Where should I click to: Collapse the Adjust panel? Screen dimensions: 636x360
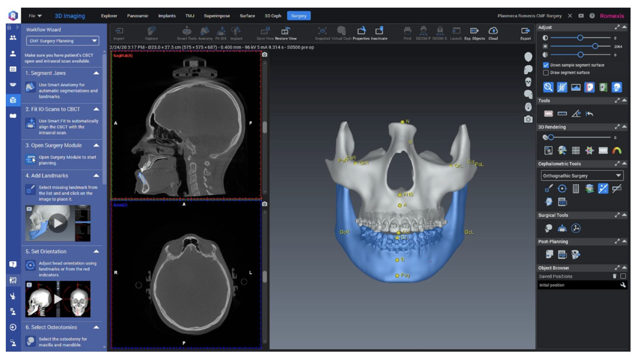coord(624,27)
